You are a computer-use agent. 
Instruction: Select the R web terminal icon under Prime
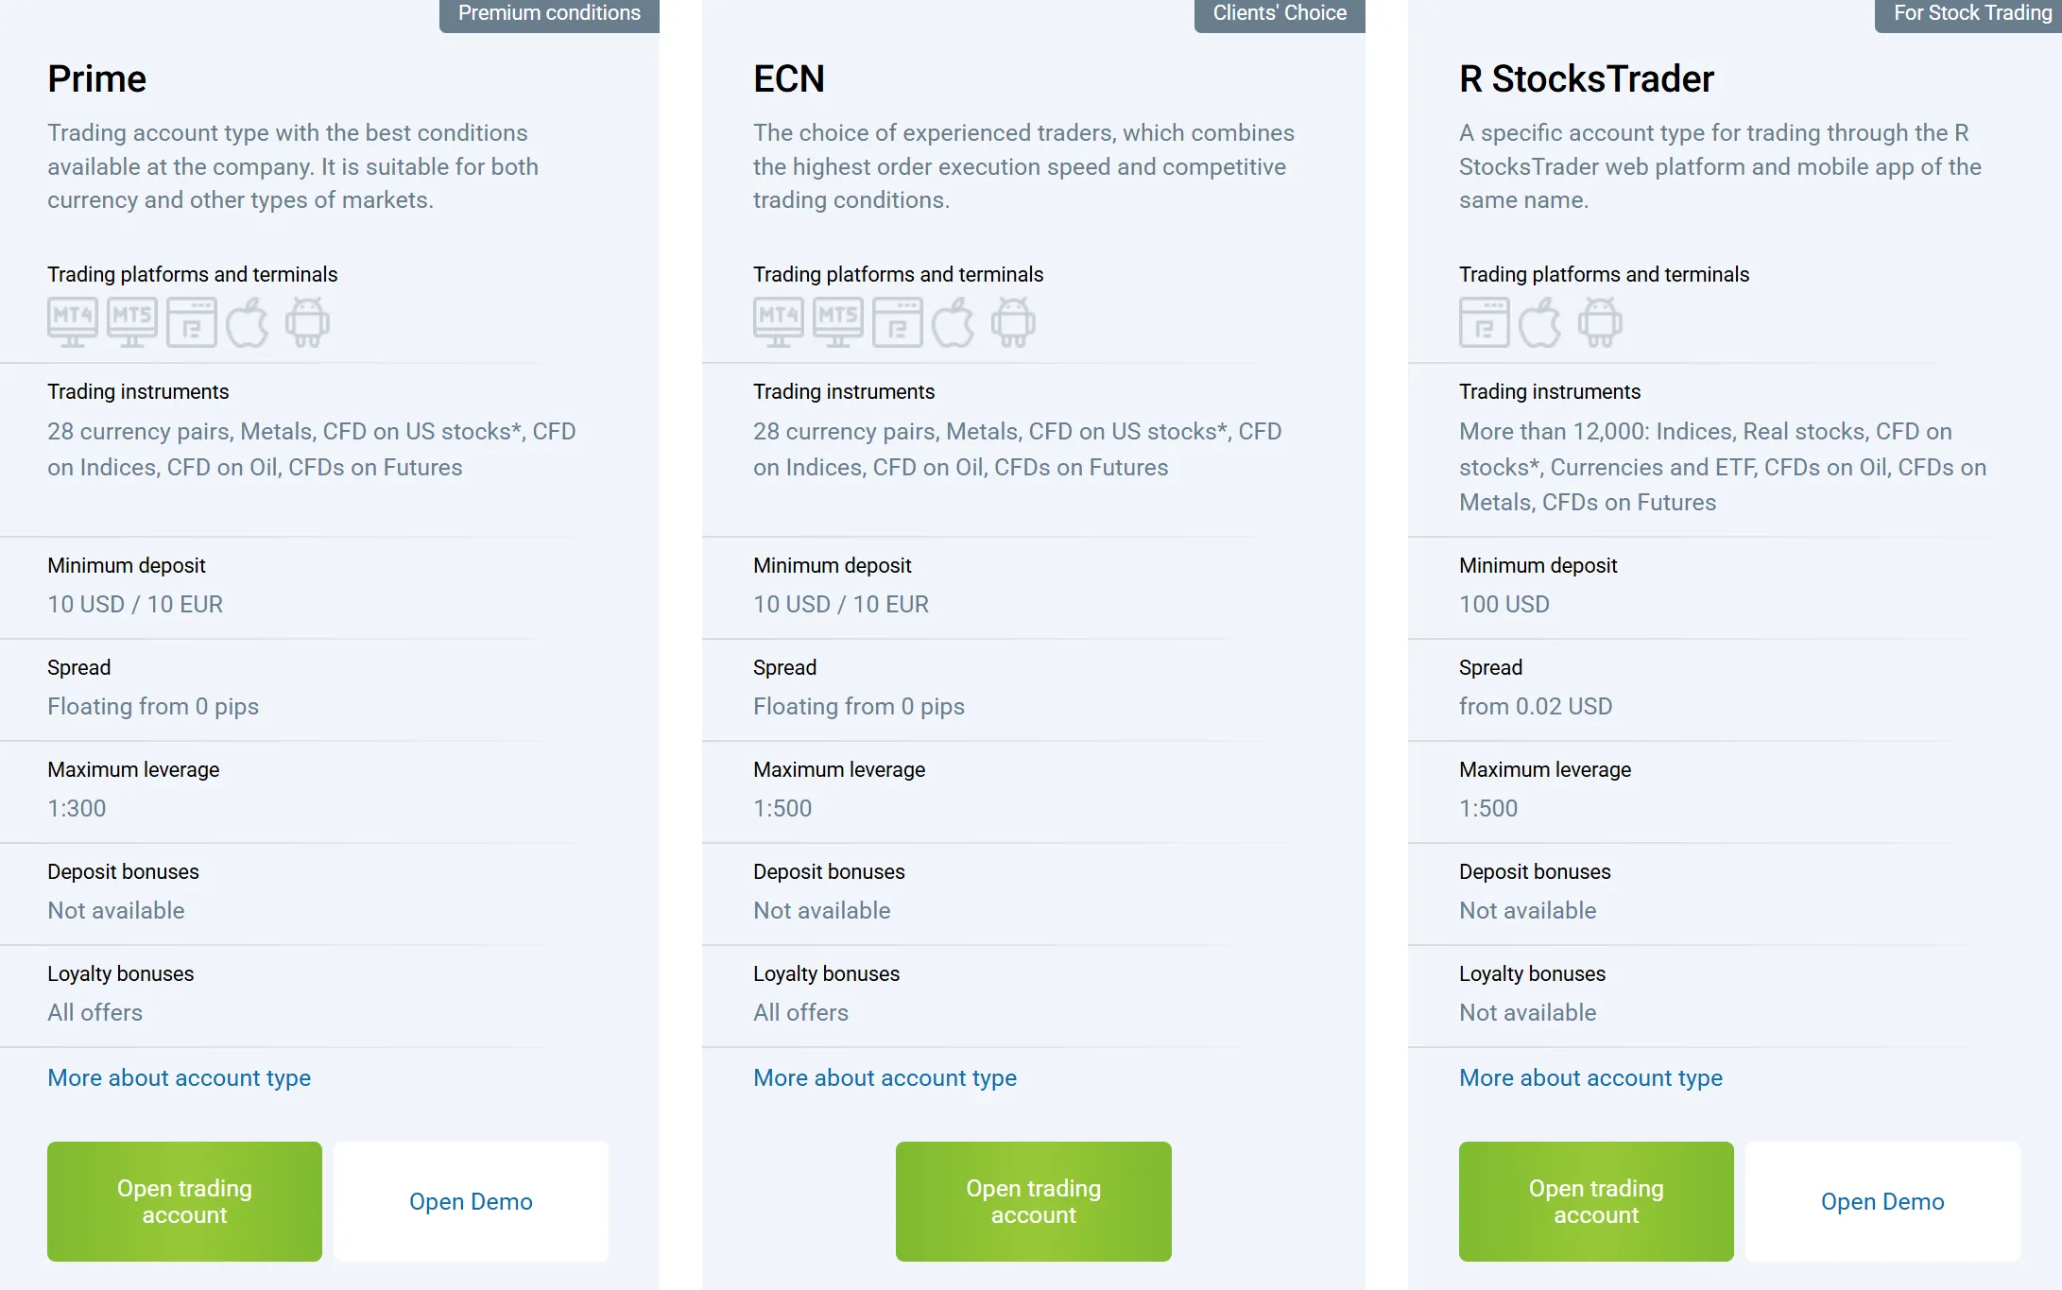[x=192, y=322]
